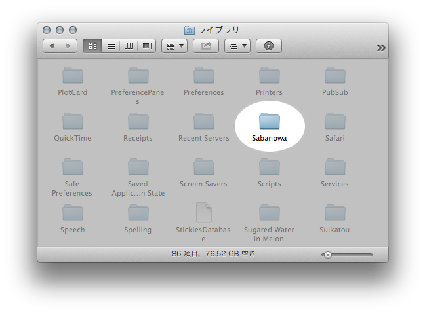This screenshot has height=314, width=446.
Task: Select the Spelling folder
Action: pyautogui.click(x=138, y=213)
